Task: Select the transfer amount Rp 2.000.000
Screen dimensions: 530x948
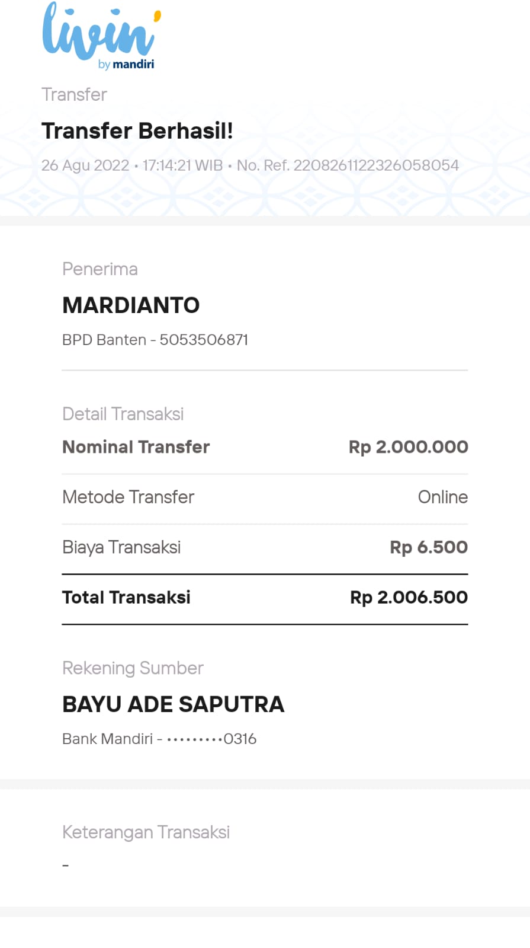Action: coord(408,447)
